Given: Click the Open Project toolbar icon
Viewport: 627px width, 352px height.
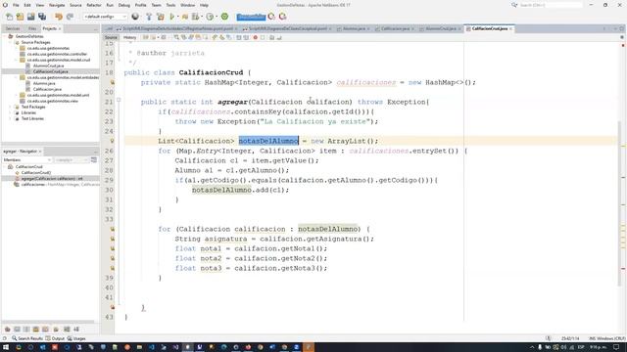Looking at the screenshot, I should (30, 17).
